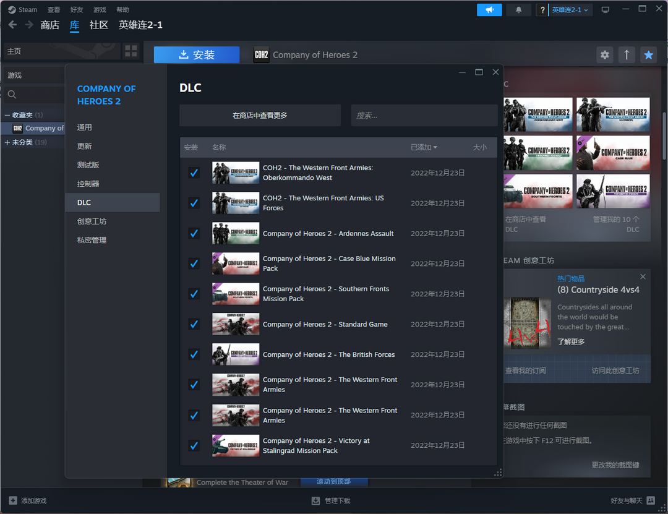Click the game settings gear icon
This screenshot has width=668, height=514.
[604, 55]
